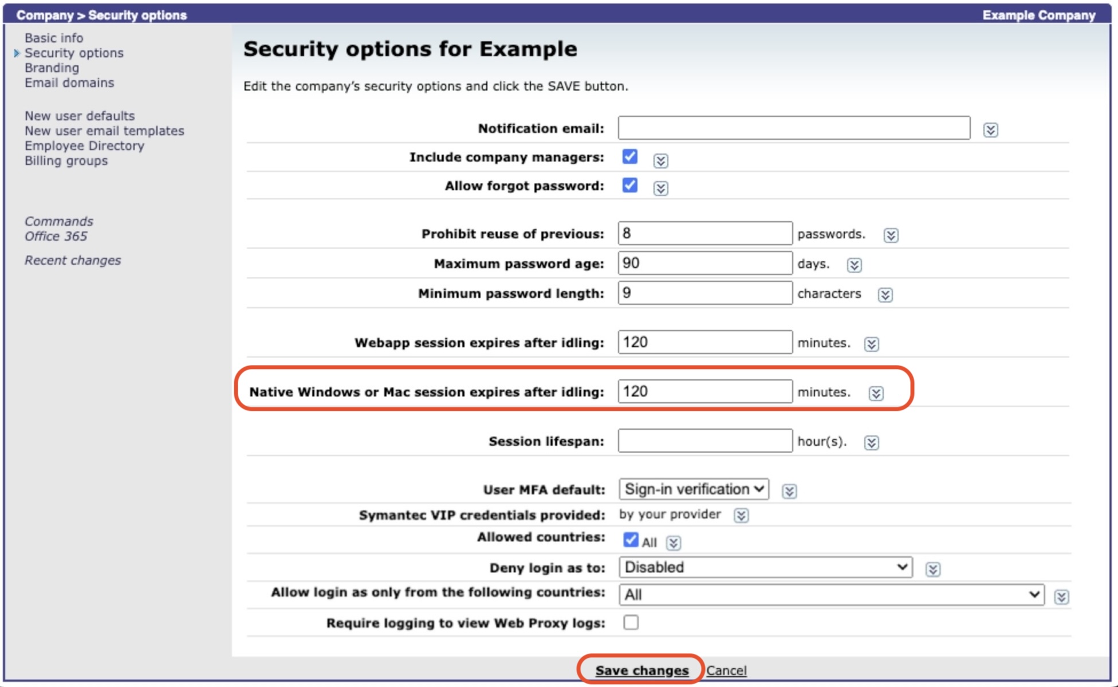Open help chevron for Minimum password length

click(885, 295)
